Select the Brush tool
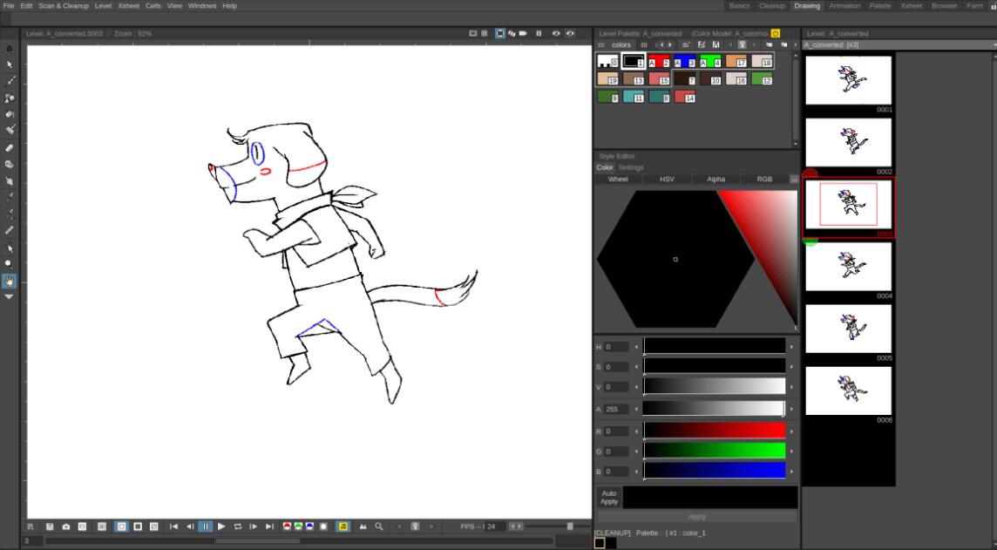 10,81
